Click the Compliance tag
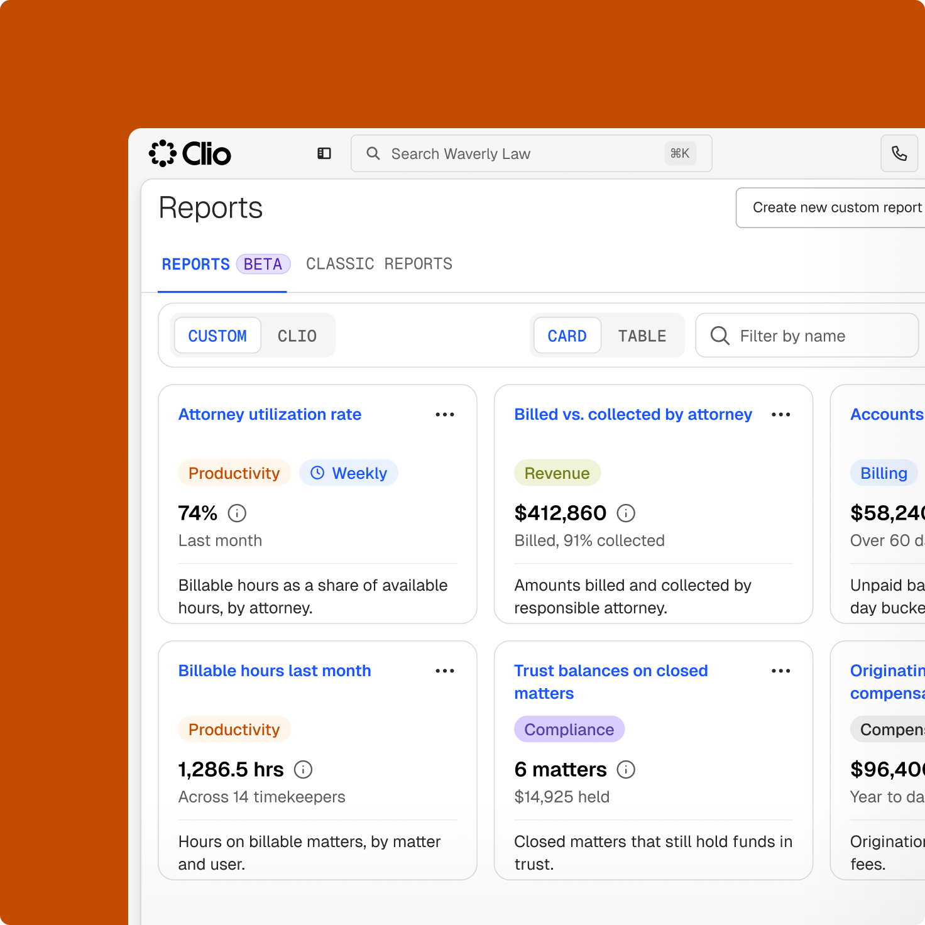Screen dimensions: 925x925 pos(569,730)
